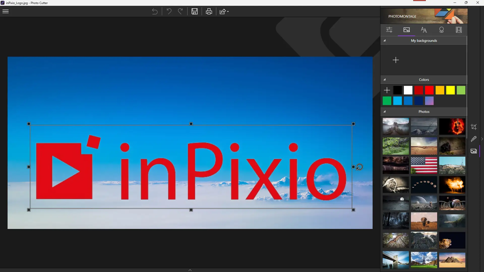Viewport: 484px width, 272px height.
Task: Click the rotate handle beside logo
Action: [x=359, y=167]
